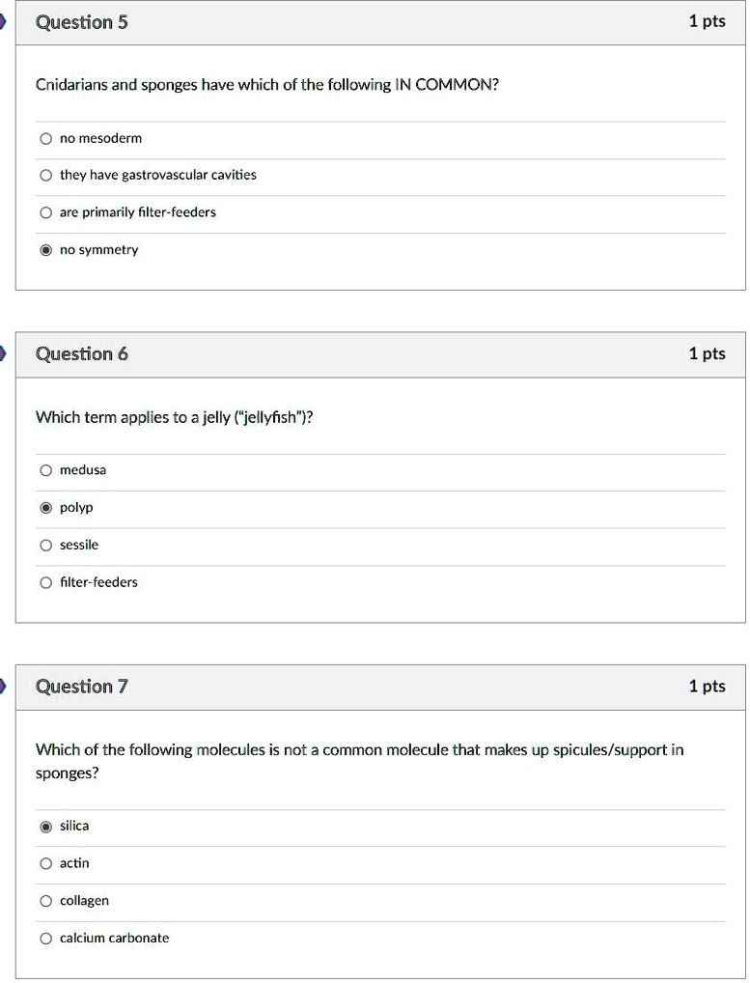Pick 'collagen' in Question 7
The width and height of the screenshot is (750, 983).
[x=45, y=900]
